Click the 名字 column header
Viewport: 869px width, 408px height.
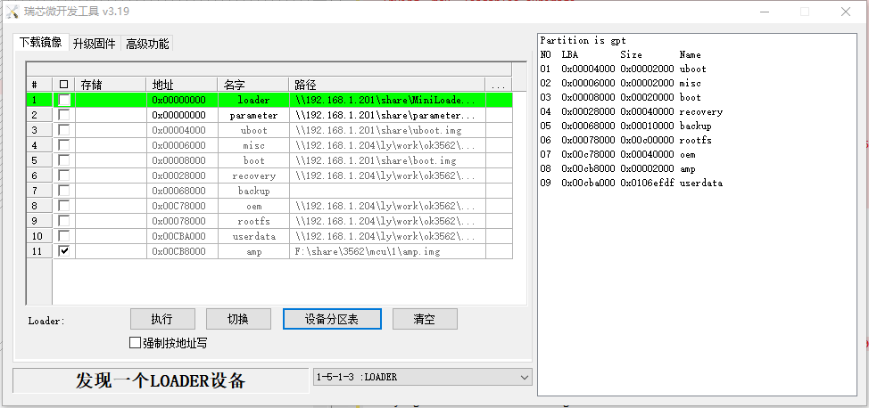[252, 86]
